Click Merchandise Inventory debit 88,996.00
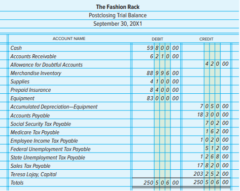240x191 pixels. click(x=163, y=73)
